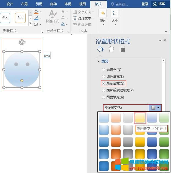The height and width of the screenshot is (173, 171).
Task: Open the Arrange (排列) button
Action: [x=103, y=18]
